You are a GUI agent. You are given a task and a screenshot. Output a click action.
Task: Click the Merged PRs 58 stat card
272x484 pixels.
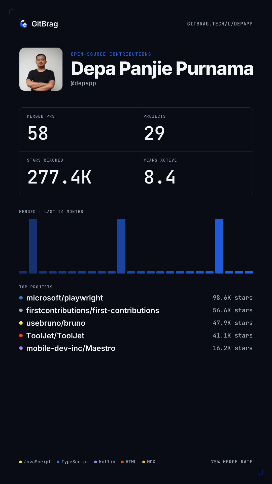[78, 130]
